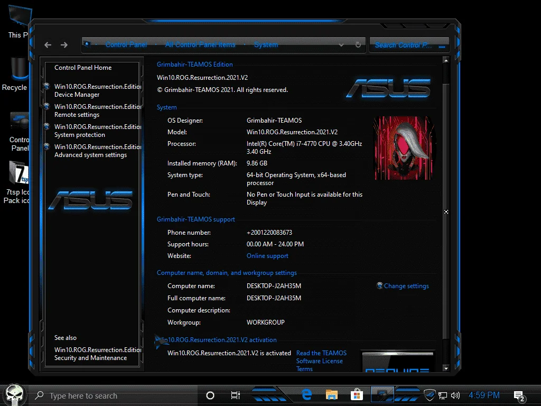Viewport: 541px width, 406px height.
Task: Open Task View on the taskbar
Action: [x=235, y=395]
